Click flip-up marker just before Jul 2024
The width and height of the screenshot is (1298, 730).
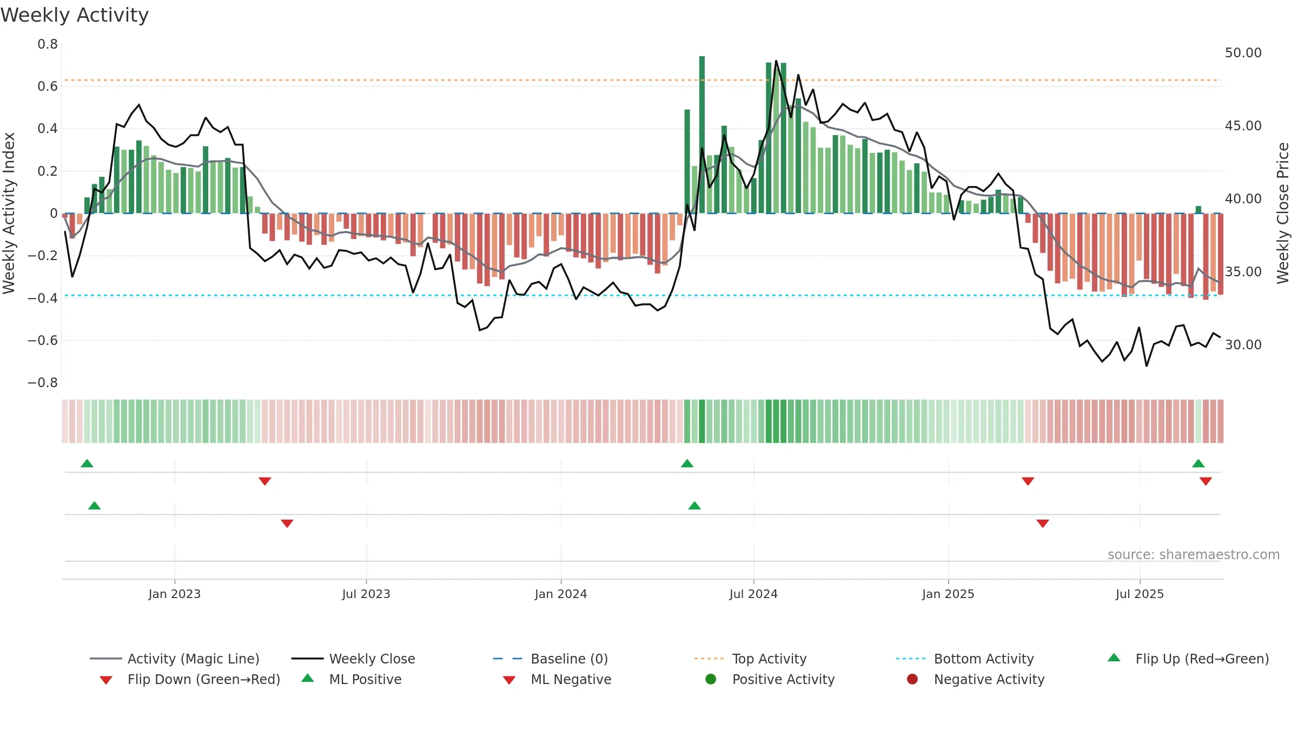[x=687, y=463]
